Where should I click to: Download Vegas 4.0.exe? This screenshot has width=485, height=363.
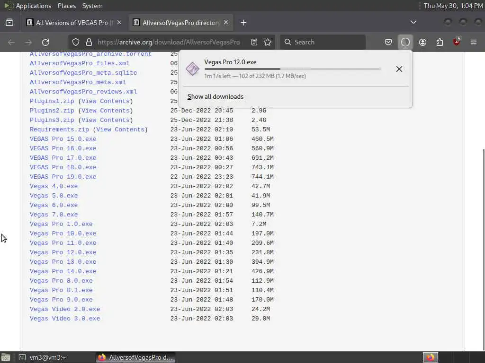pos(54,186)
